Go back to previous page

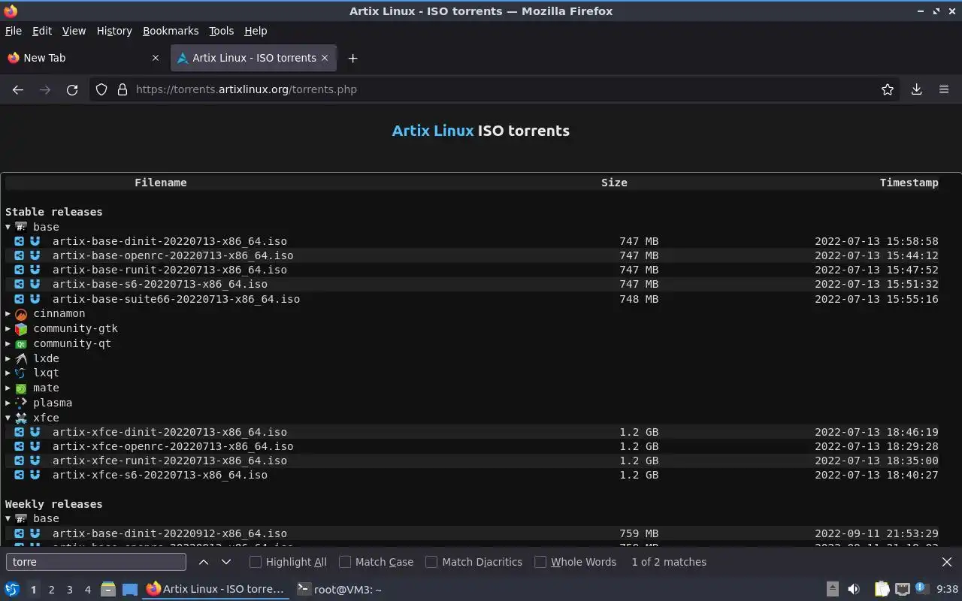point(18,89)
